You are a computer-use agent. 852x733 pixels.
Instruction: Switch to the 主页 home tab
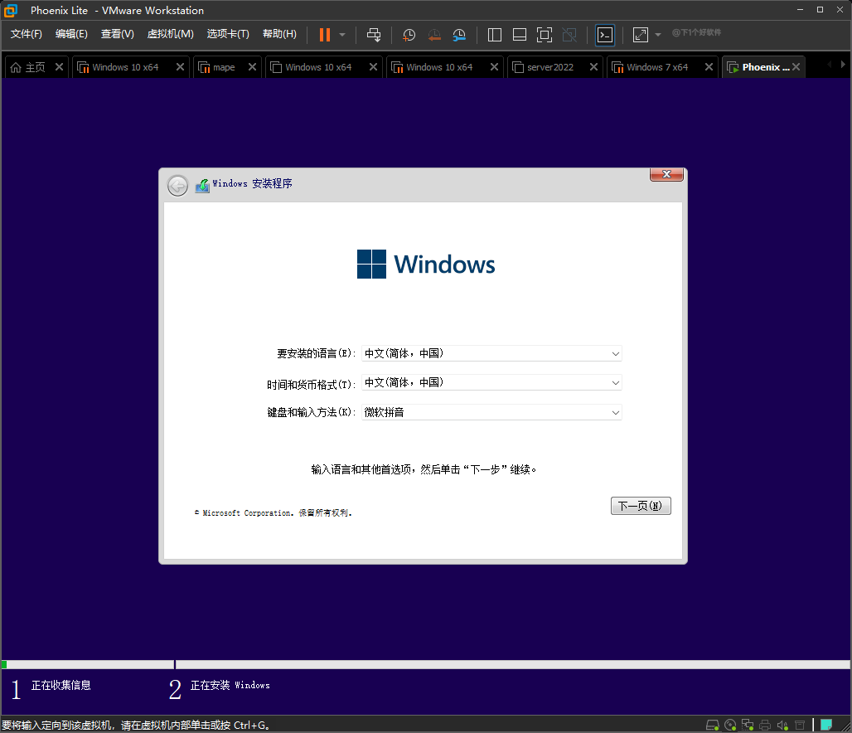click(29, 67)
